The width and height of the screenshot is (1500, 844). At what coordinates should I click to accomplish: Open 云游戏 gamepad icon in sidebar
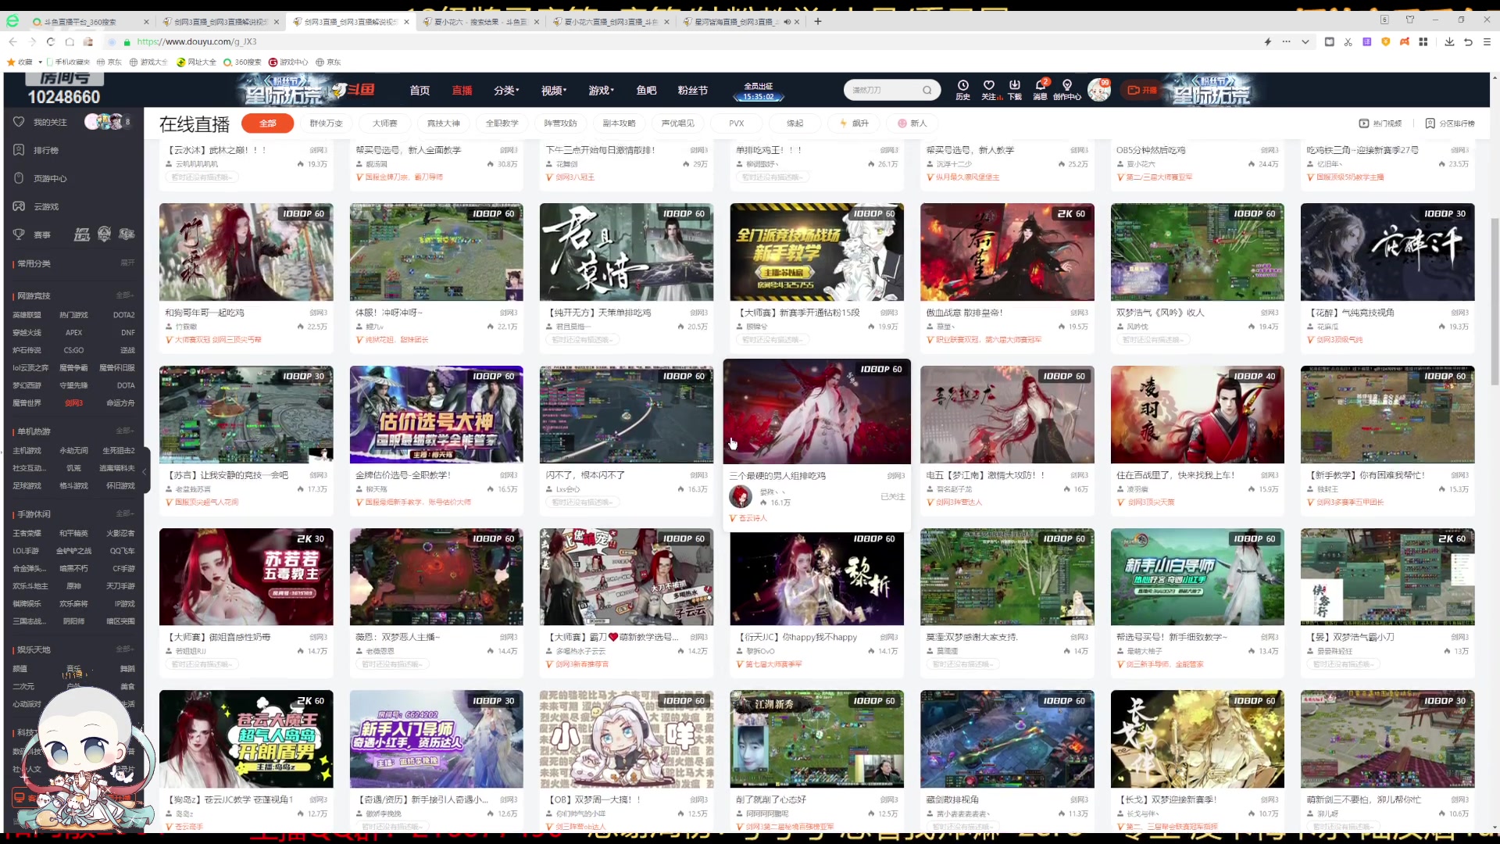click(19, 206)
